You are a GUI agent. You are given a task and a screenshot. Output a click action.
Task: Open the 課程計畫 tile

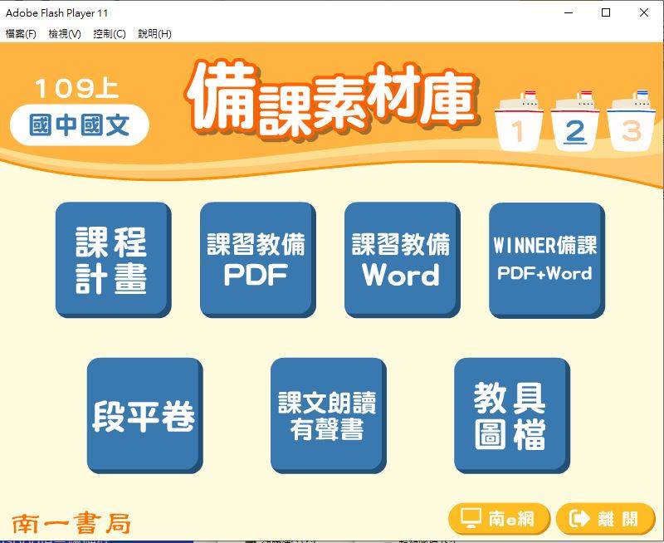tap(113, 260)
